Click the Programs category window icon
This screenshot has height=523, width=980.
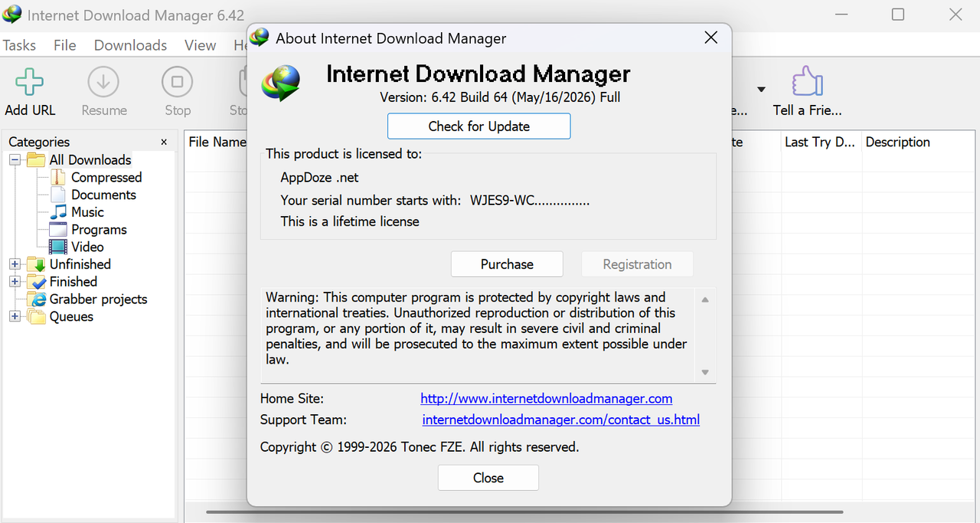pos(58,230)
